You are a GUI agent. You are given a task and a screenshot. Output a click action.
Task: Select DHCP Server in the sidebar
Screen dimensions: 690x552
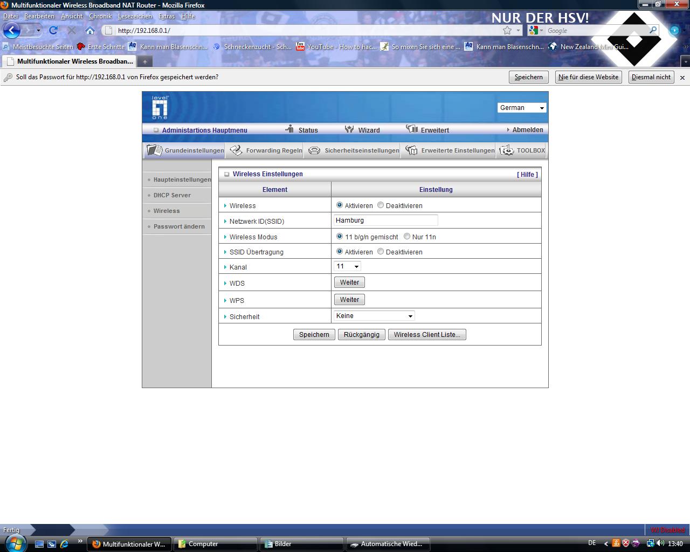[172, 195]
